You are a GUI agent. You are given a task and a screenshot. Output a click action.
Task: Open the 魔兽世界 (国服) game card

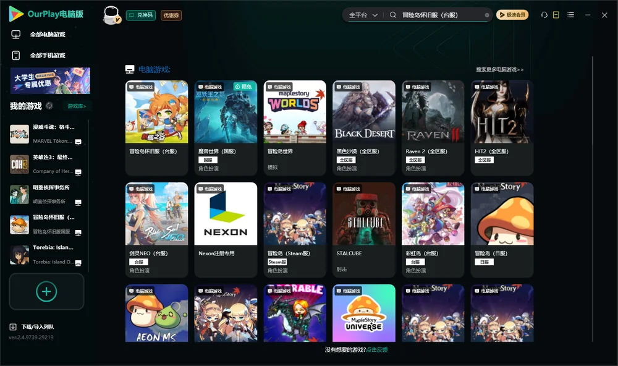226,128
